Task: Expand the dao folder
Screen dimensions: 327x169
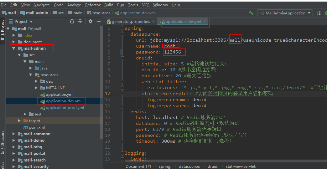Action: (x=36, y=81)
